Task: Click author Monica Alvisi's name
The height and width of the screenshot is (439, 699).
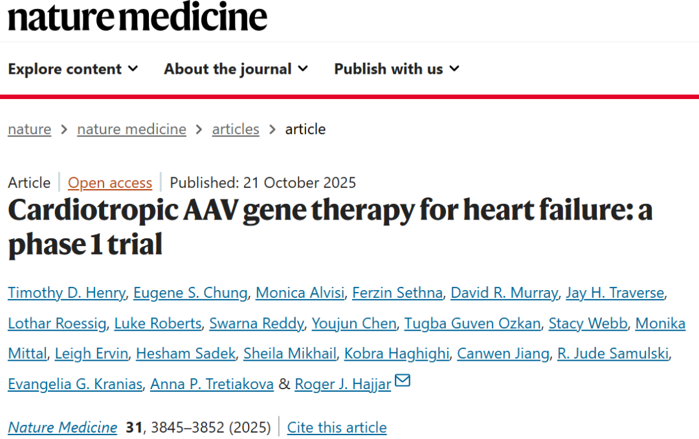Action: click(x=300, y=293)
